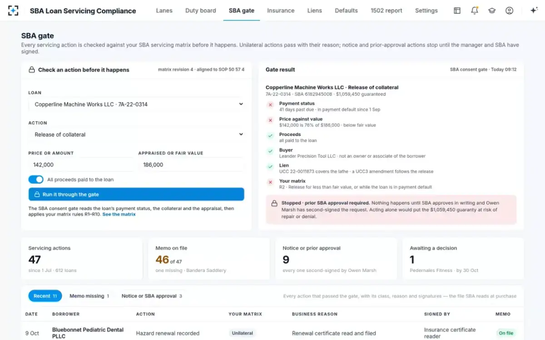Follow the 'See the matrix' link
The width and height of the screenshot is (545, 340).
point(119,214)
